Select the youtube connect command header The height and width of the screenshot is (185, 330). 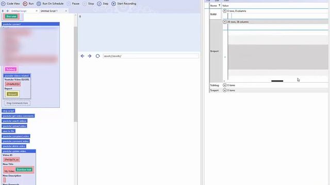tap(30, 24)
